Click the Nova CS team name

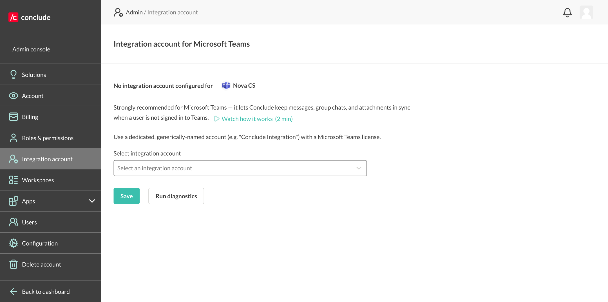[x=244, y=86]
